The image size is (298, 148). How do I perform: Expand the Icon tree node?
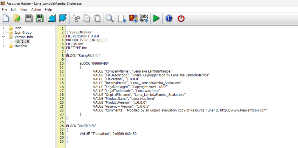coord(3,28)
